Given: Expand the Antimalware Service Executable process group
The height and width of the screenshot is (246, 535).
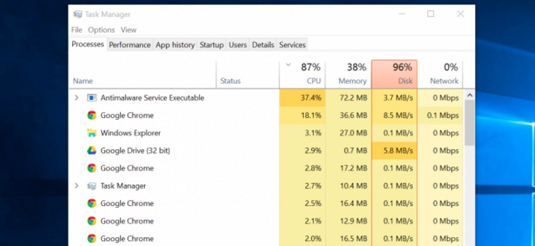Looking at the screenshot, I should click(x=76, y=98).
